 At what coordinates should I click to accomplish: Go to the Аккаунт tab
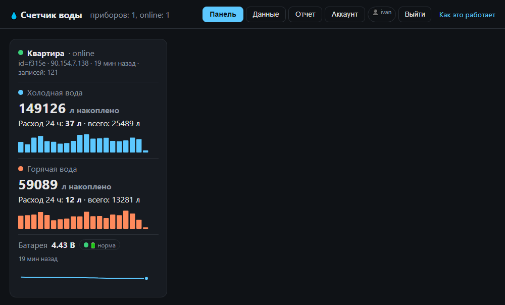(x=344, y=15)
